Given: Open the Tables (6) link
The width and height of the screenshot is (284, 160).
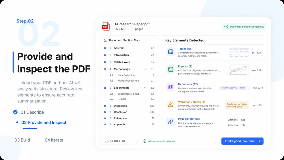Looking at the screenshot, I should point(184,49).
